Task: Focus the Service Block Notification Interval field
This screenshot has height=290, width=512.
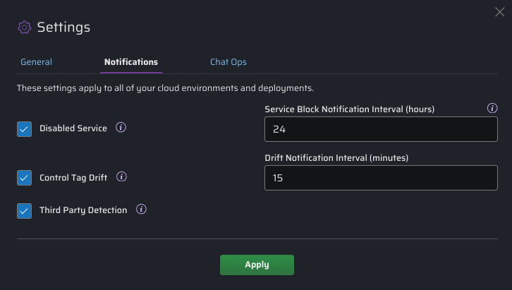Action: pos(381,130)
